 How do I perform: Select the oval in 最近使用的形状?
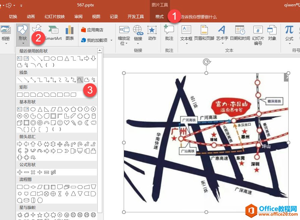53,59
